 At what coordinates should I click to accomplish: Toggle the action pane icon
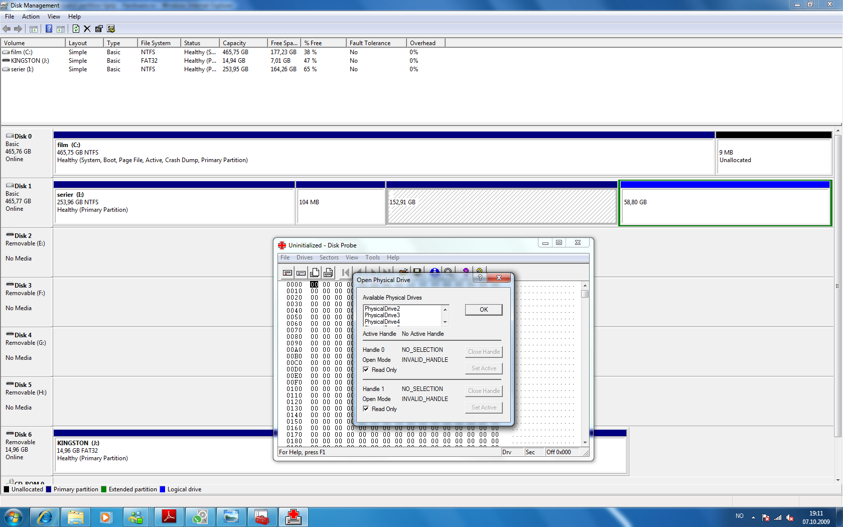click(61, 29)
